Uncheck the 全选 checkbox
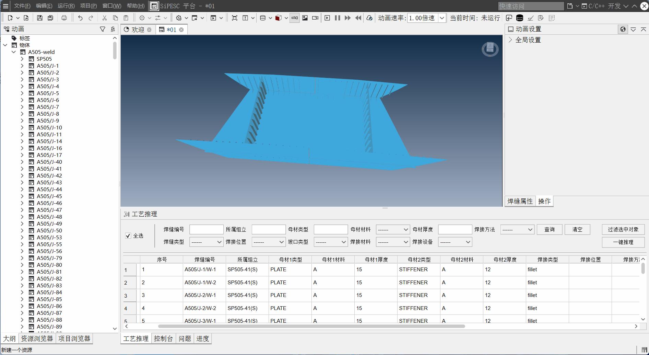This screenshot has height=355, width=649. pyautogui.click(x=128, y=236)
